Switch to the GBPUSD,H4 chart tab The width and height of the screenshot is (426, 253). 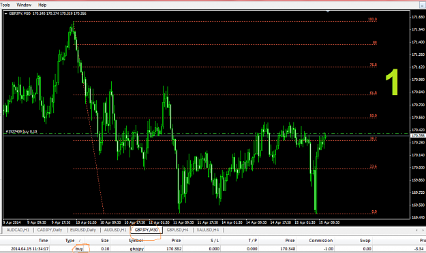tap(177, 230)
